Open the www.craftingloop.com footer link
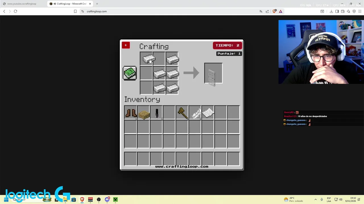 click(182, 167)
